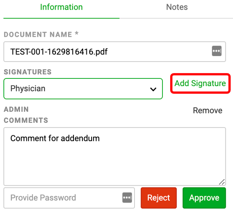
Task: Click the Comment for addendum text
Action: (x=55, y=138)
